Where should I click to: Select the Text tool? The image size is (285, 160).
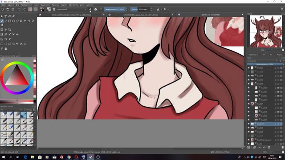pyautogui.click(x=6, y=16)
